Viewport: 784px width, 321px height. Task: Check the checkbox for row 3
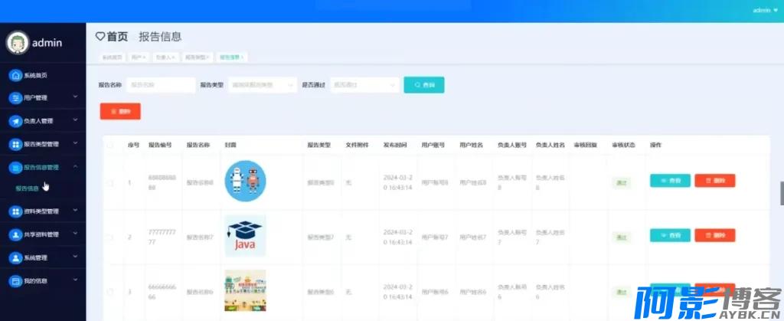click(110, 292)
